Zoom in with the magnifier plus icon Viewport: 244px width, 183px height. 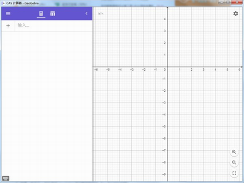click(234, 152)
